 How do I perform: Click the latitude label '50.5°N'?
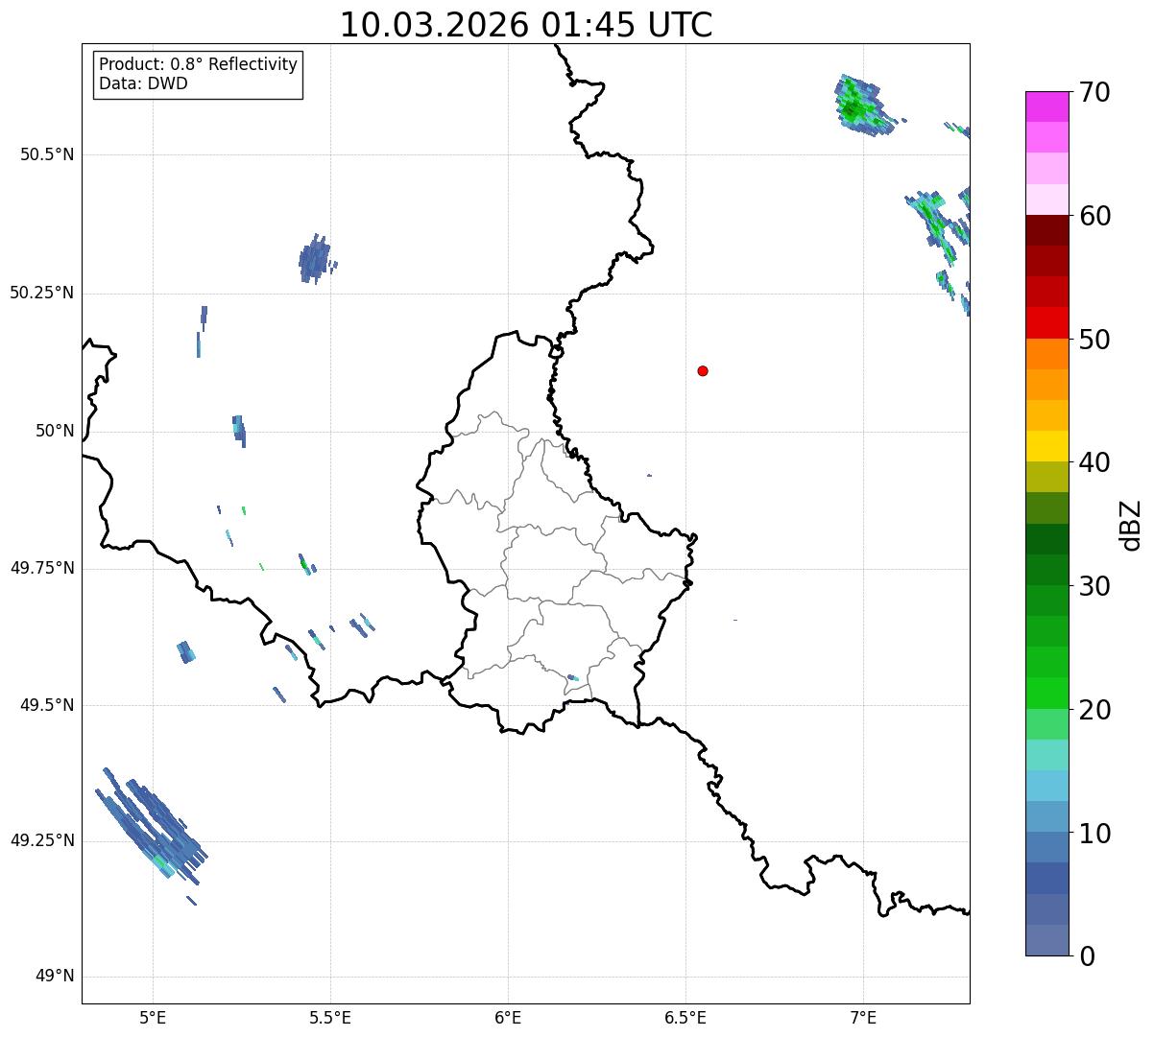47,154
